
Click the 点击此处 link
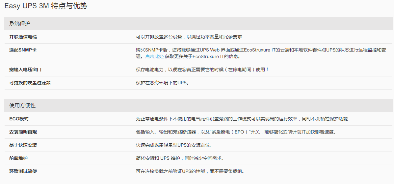tap(154, 56)
